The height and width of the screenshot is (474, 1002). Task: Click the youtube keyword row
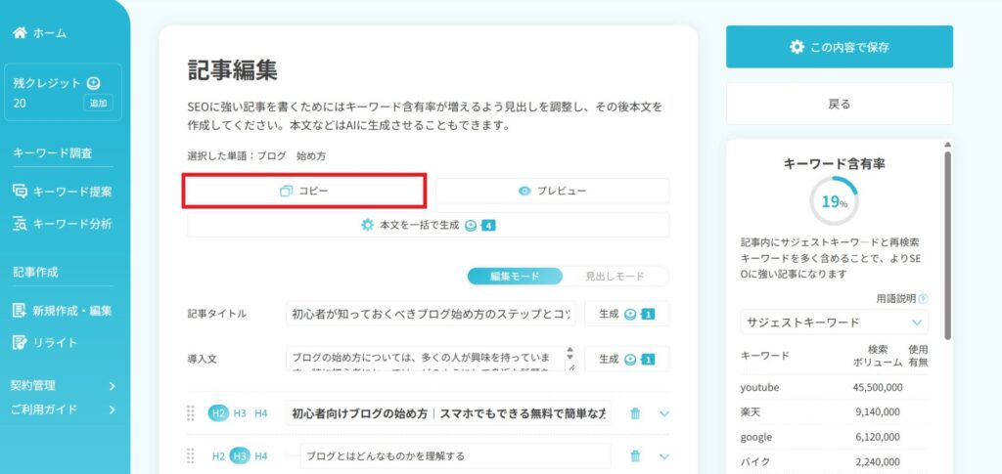pyautogui.click(x=834, y=387)
